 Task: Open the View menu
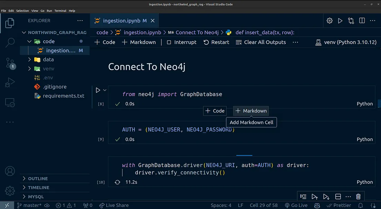click(x=35, y=11)
